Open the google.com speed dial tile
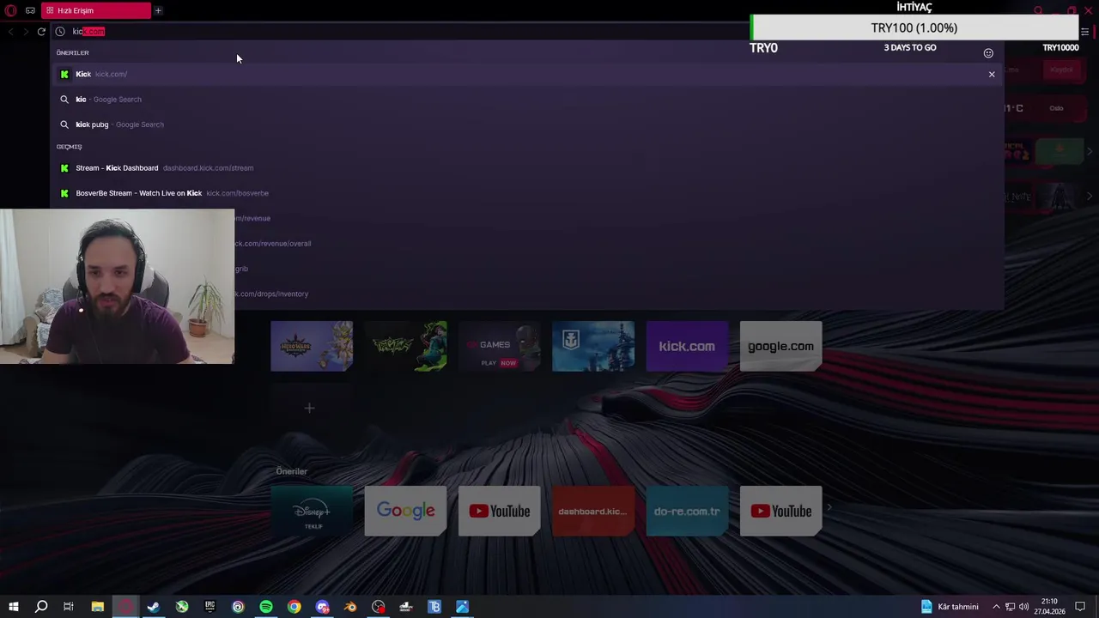 [780, 346]
